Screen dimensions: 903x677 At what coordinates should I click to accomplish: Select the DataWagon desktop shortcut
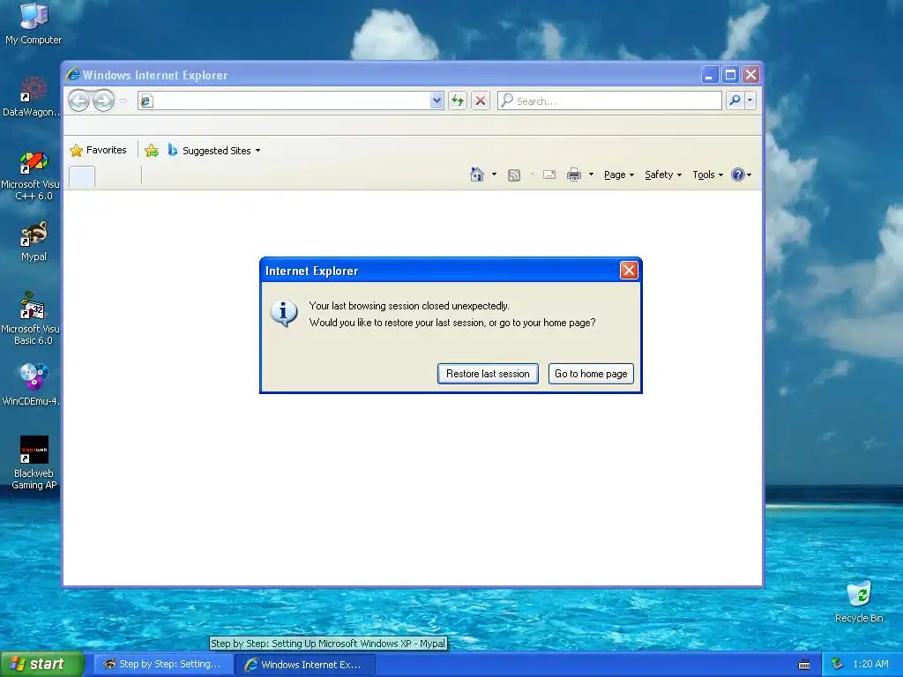point(31,97)
